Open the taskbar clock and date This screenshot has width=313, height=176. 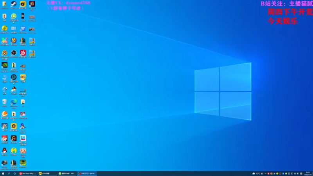click(x=308, y=173)
